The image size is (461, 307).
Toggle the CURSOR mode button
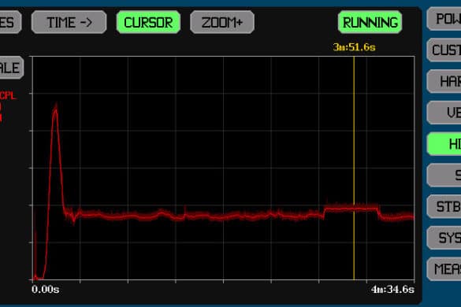tap(148, 22)
